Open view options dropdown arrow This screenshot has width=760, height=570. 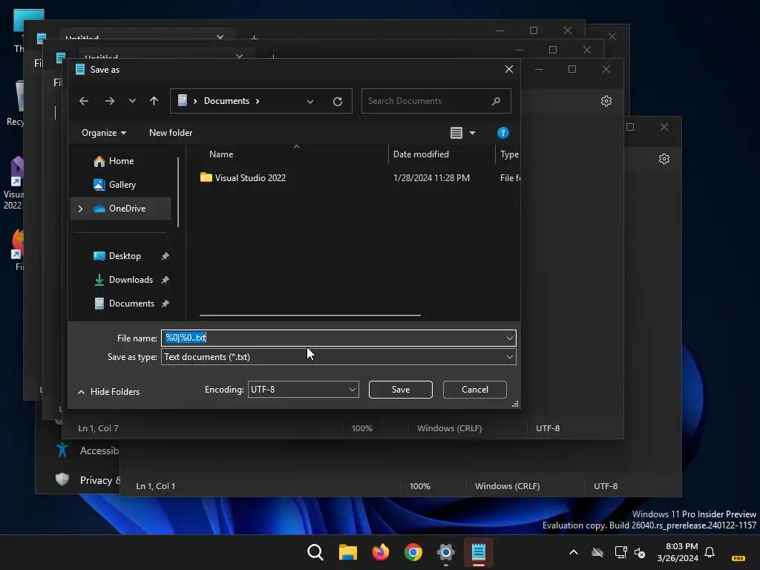click(x=473, y=133)
